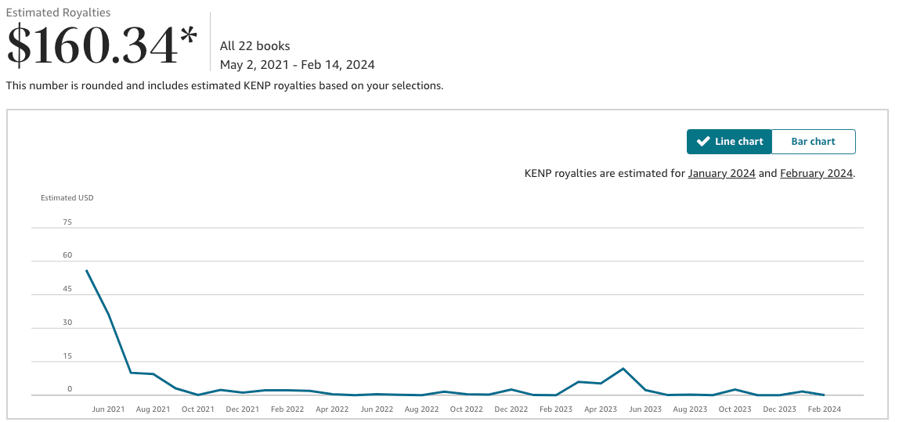Click the May 2, 2021 - Feb 14, 2024 date range
The width and height of the screenshot is (899, 422).
[x=297, y=65]
